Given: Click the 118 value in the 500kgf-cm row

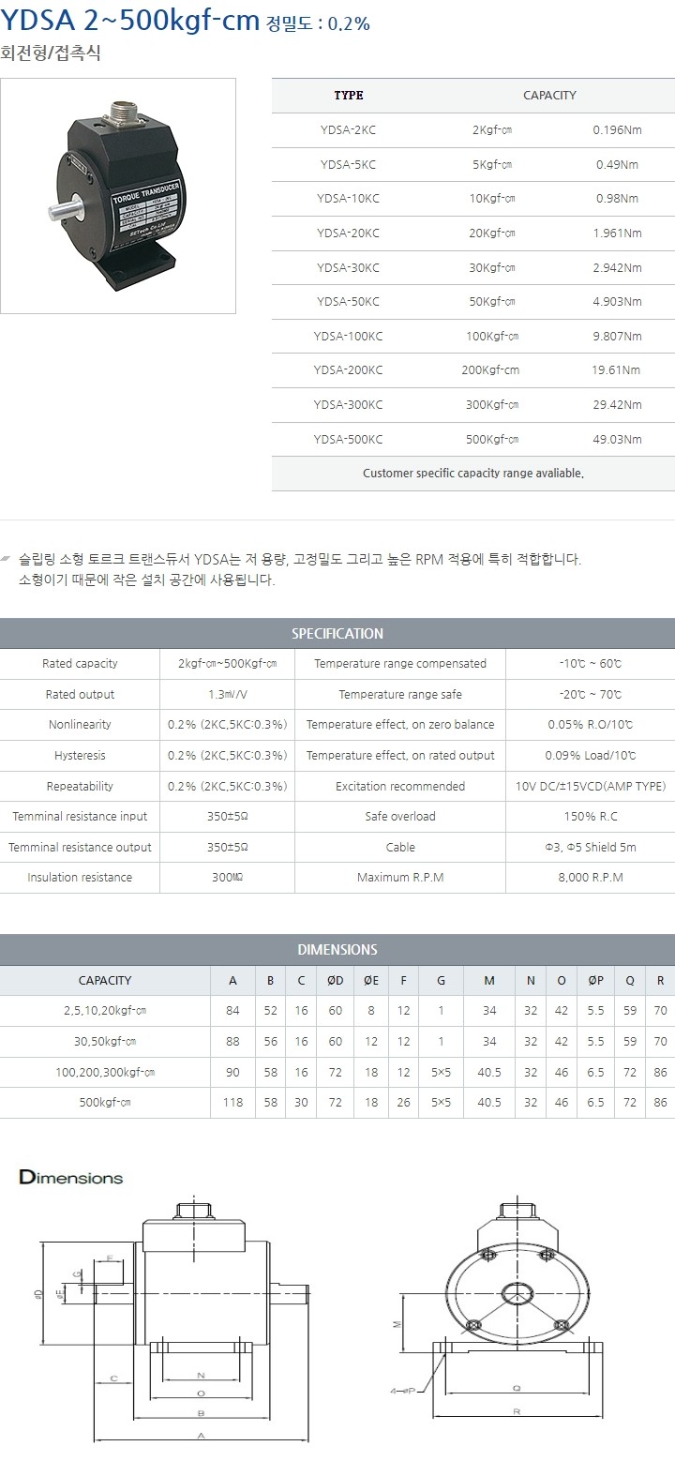Looking at the screenshot, I should point(233,1104).
